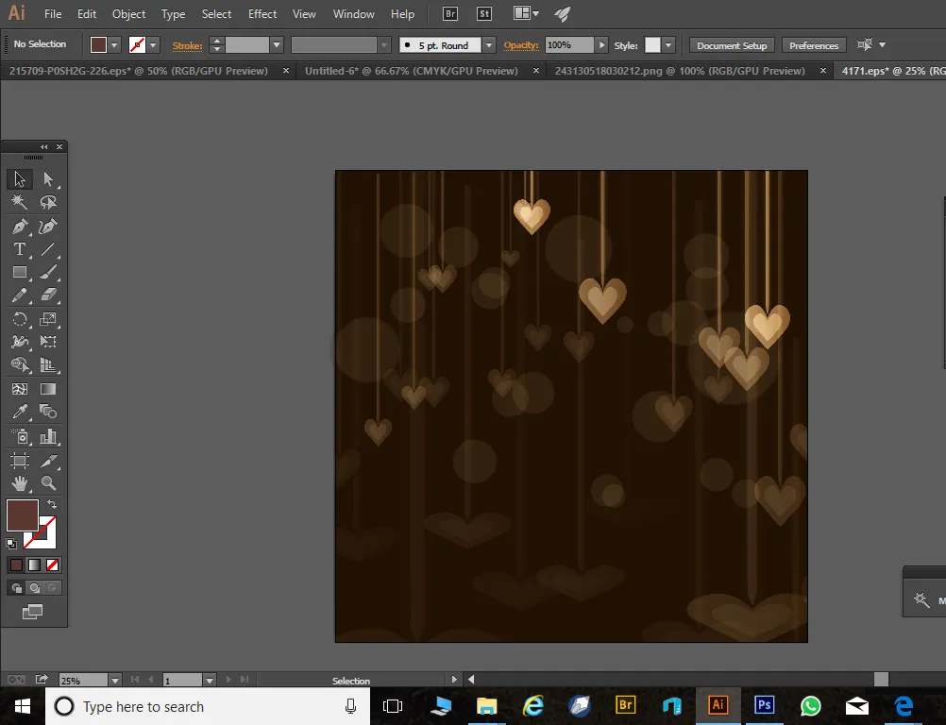This screenshot has height=725, width=946.
Task: Choose the Lasso tool
Action: tap(48, 202)
